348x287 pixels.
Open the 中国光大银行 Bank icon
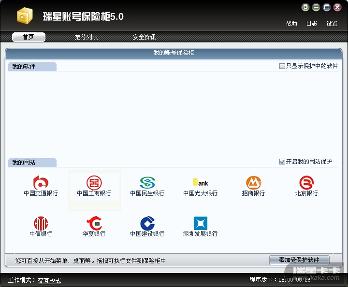click(201, 182)
